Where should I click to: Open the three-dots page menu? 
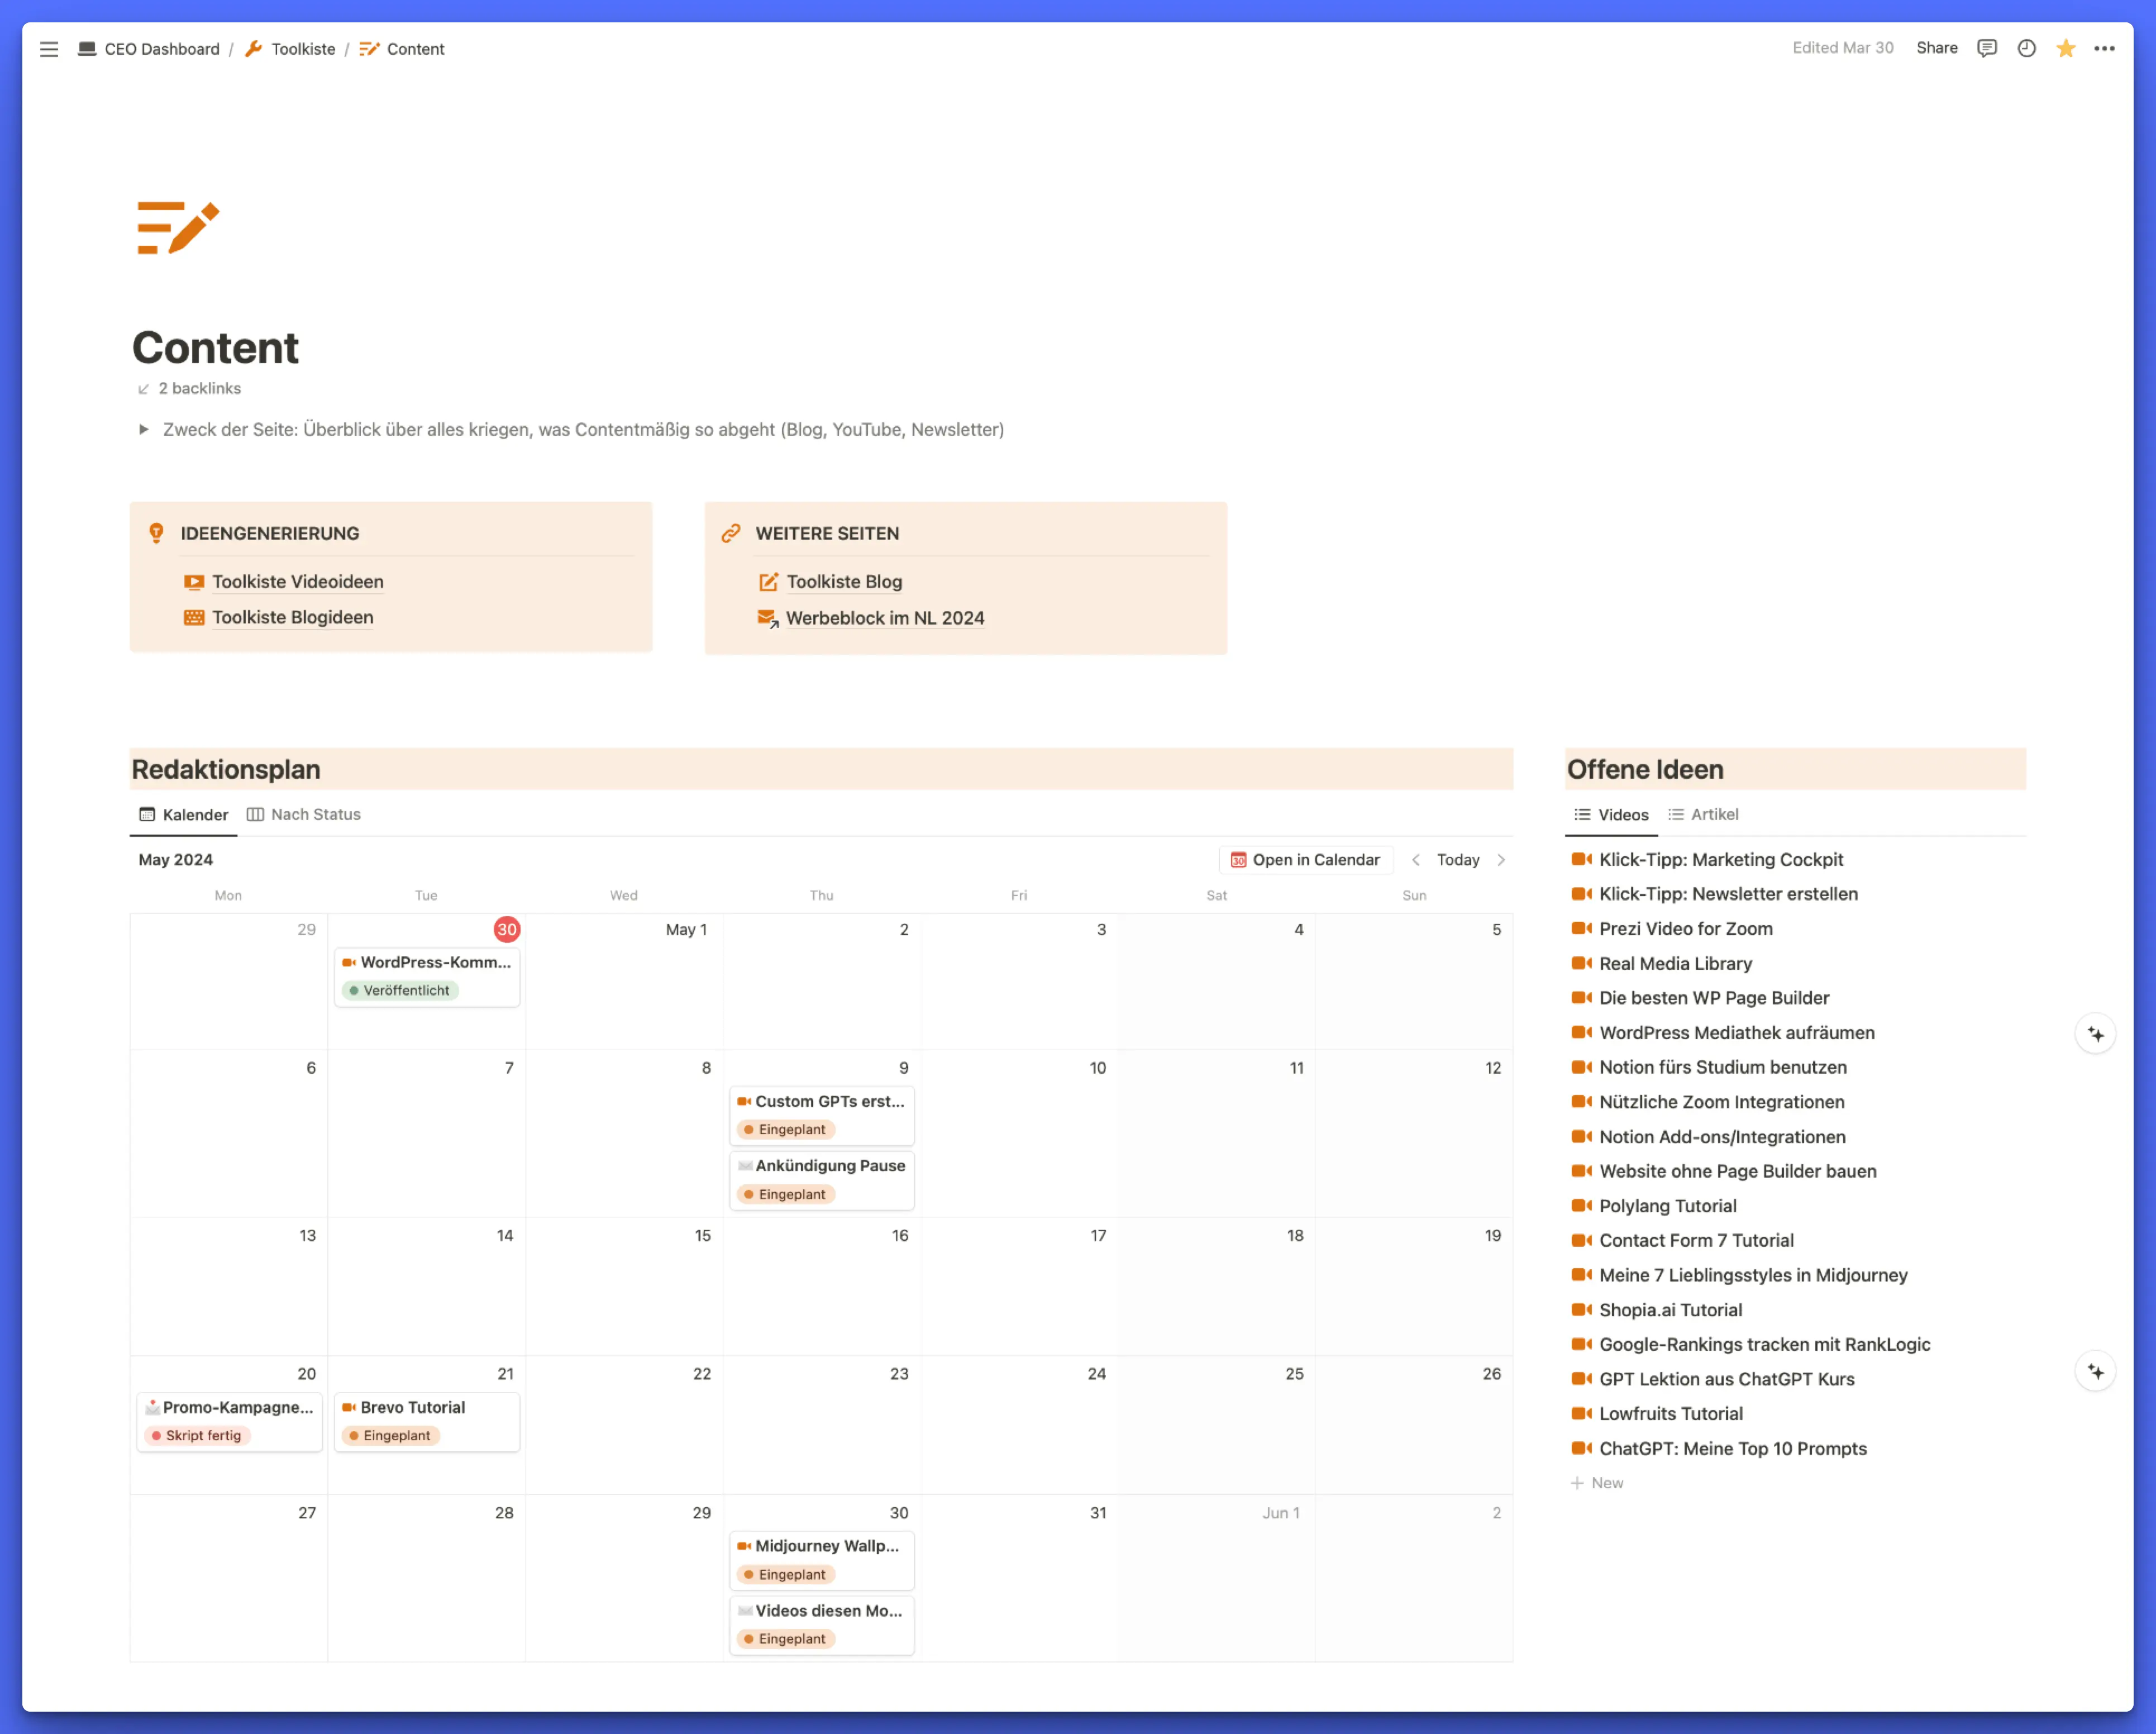pyautogui.click(x=2104, y=48)
